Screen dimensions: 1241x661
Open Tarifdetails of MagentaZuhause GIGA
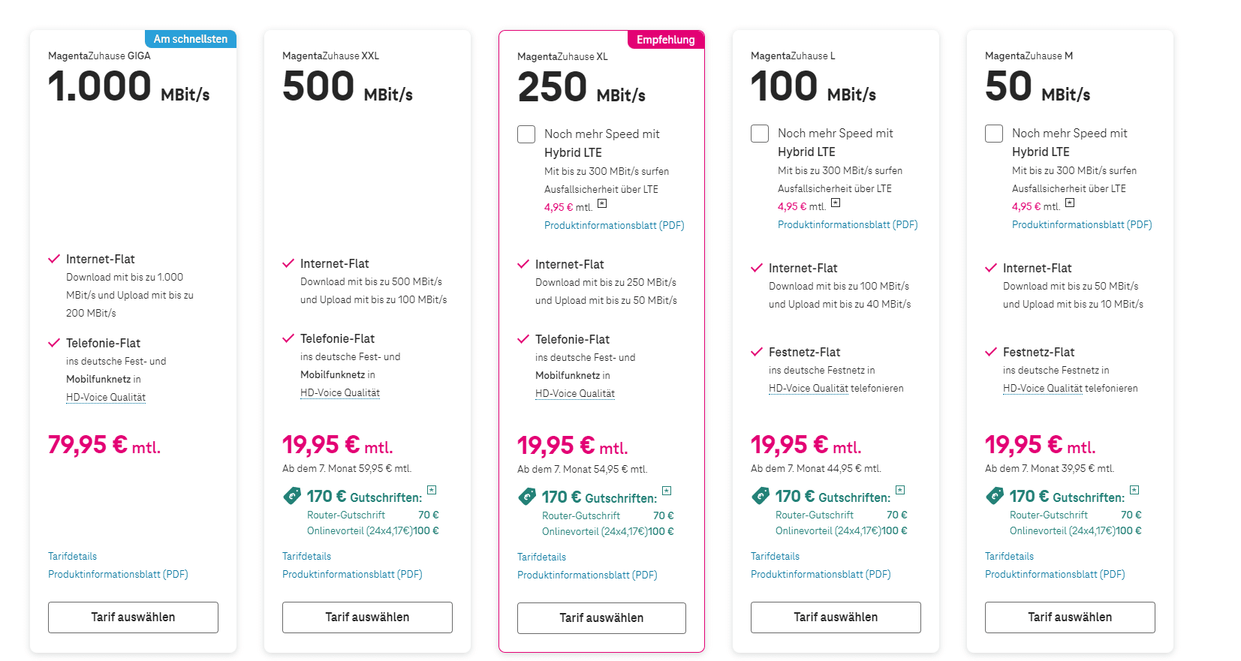(72, 556)
